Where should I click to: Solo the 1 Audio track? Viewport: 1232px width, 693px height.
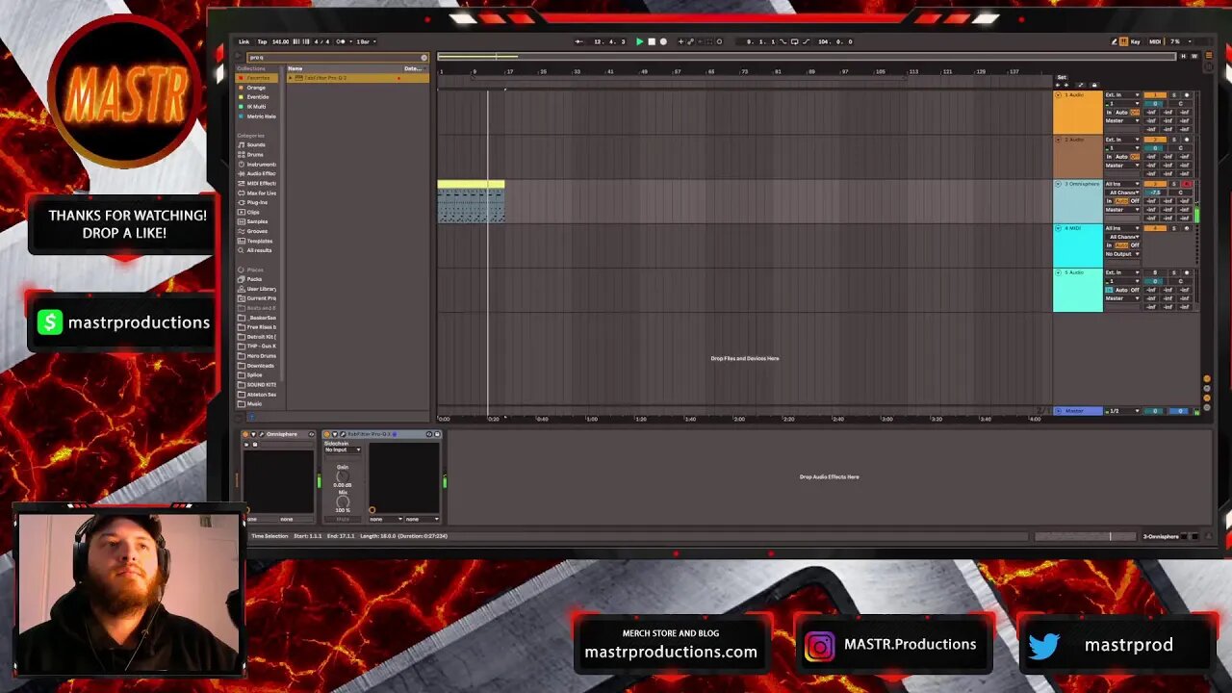pyautogui.click(x=1174, y=95)
